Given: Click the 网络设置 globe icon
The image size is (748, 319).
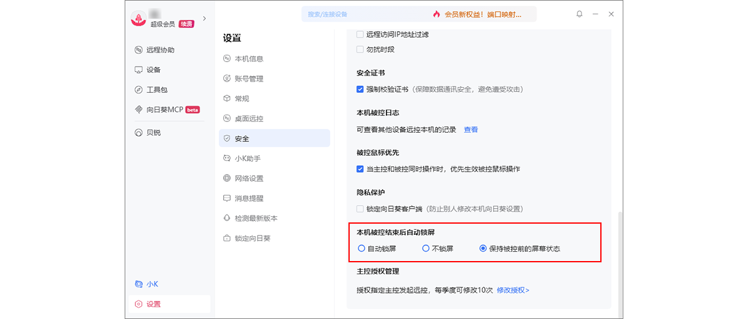Looking at the screenshot, I should coord(227,178).
